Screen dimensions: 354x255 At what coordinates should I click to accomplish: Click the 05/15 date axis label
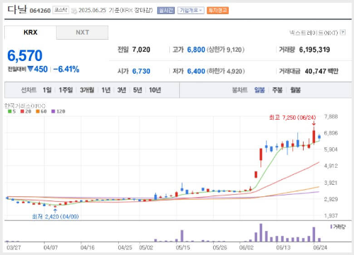183,247
